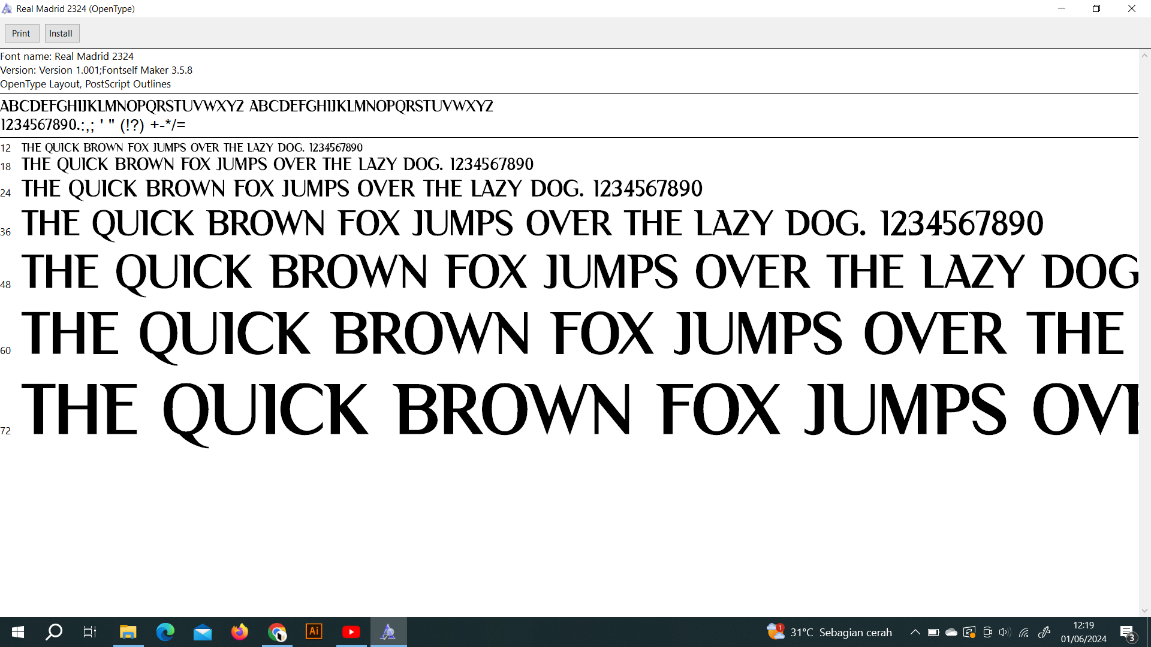1151x647 pixels.
Task: Open Adobe Illustrator from the taskbar
Action: pos(314,632)
